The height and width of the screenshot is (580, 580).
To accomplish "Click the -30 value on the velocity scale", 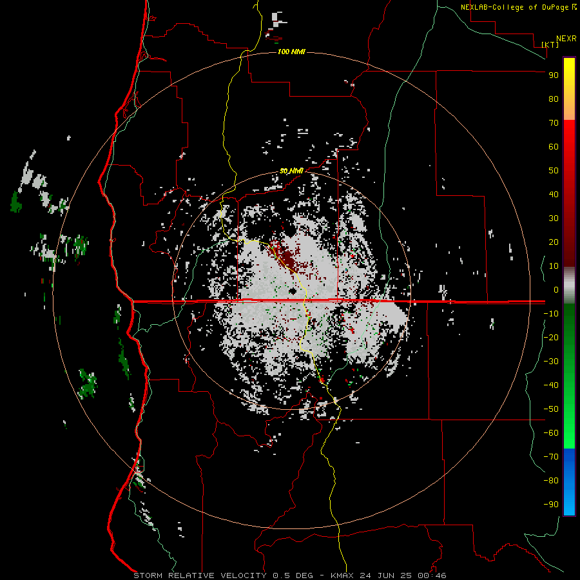I will click(x=551, y=362).
